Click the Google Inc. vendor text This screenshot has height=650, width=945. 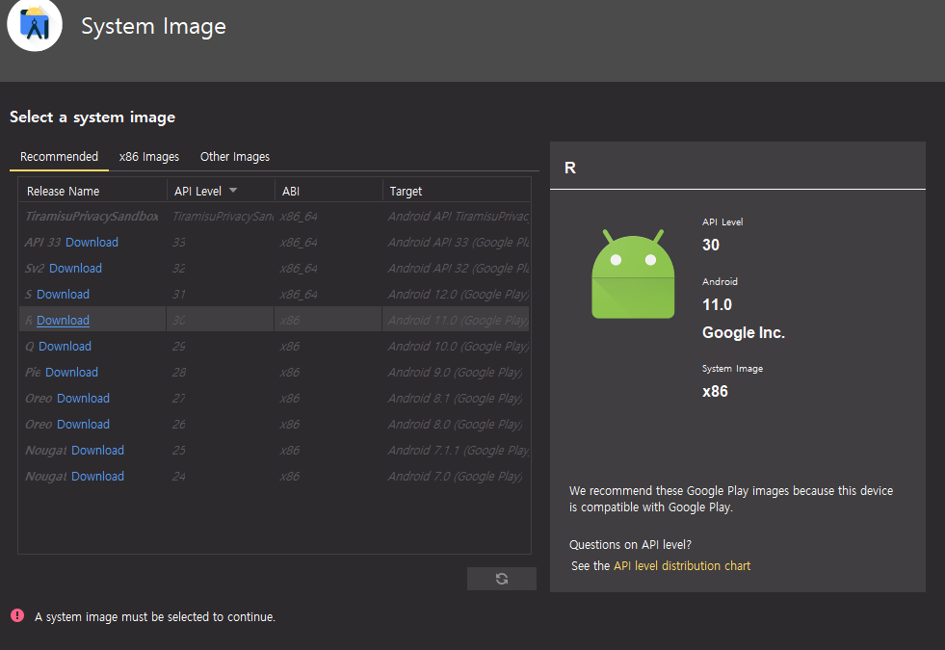tap(743, 332)
